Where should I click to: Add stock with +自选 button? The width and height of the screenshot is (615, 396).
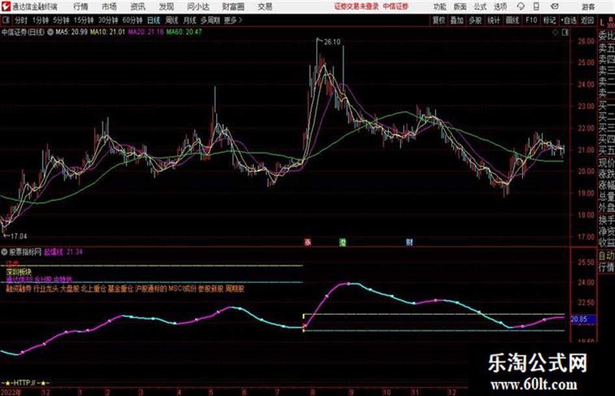[x=568, y=20]
